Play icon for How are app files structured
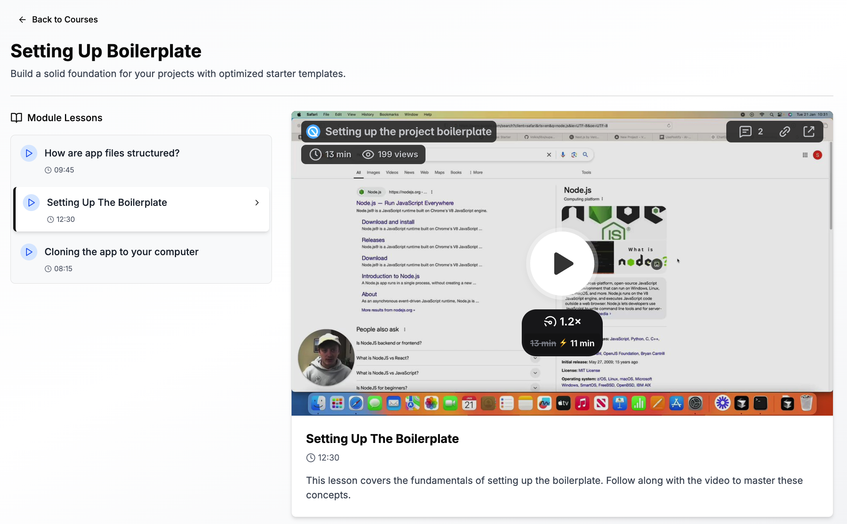The image size is (847, 524). point(29,153)
